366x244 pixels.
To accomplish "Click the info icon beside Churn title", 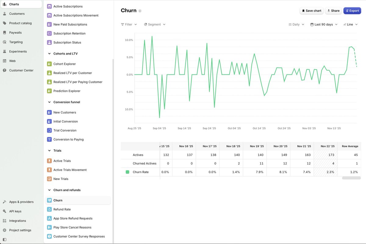I will point(140,11).
